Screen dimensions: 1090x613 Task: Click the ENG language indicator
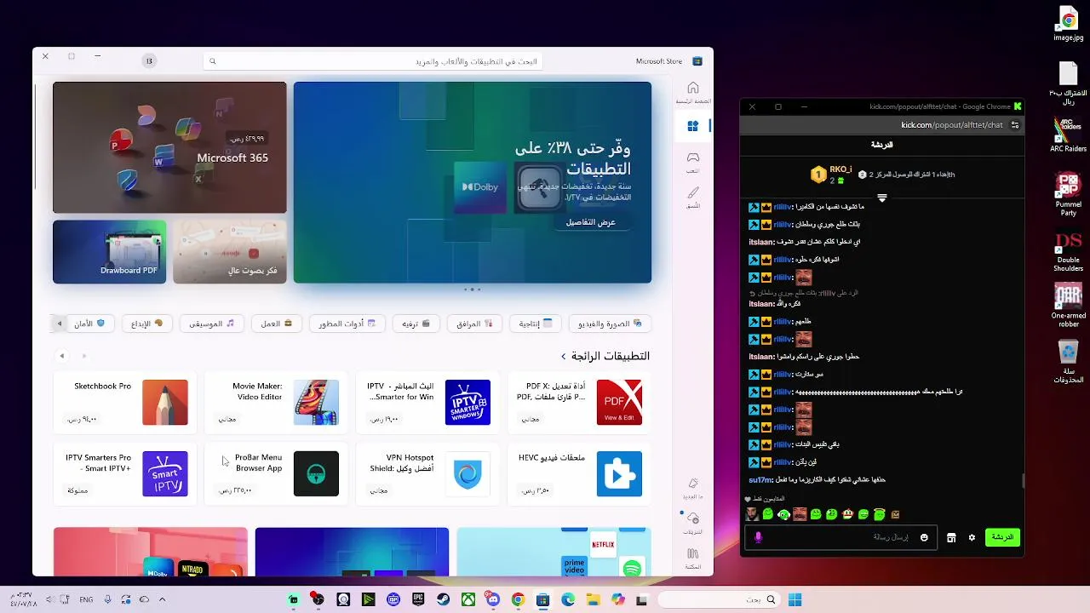86,600
